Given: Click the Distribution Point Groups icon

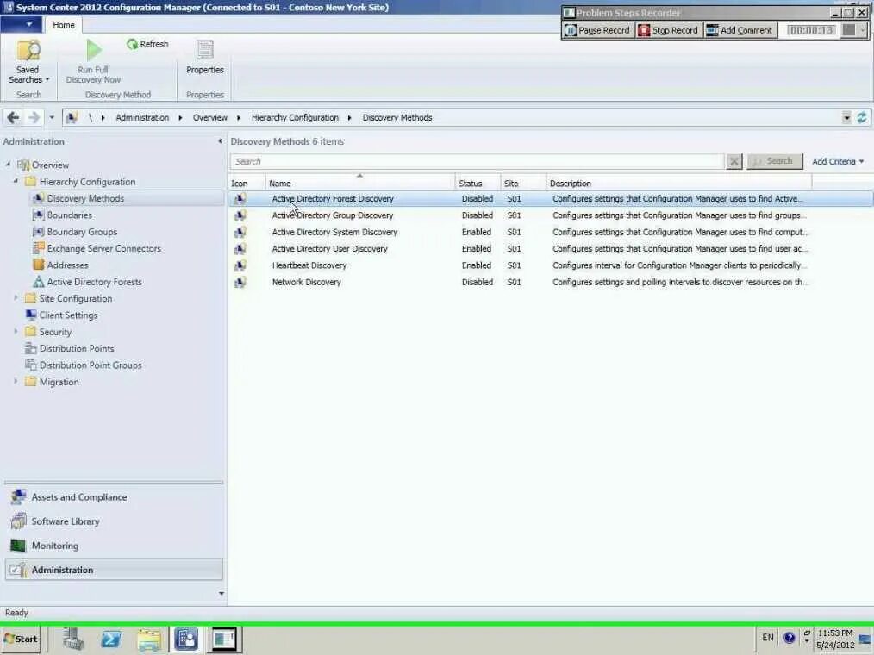Looking at the screenshot, I should (31, 365).
